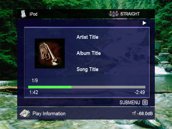Click the volume speaker icon
The image size is (172, 129).
(134, 113)
